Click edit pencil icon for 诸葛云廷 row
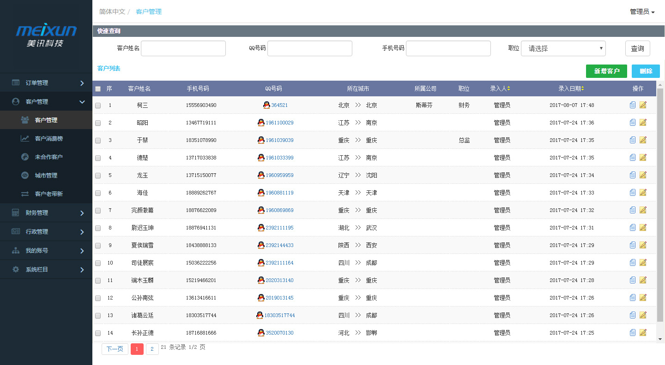Image resolution: width=665 pixels, height=365 pixels. point(643,315)
